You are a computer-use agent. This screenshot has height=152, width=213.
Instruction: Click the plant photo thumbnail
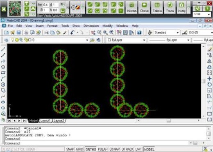(x=15, y=8)
